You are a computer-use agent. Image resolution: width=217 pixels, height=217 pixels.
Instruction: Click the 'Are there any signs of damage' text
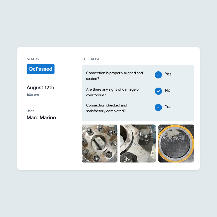[x=113, y=89]
